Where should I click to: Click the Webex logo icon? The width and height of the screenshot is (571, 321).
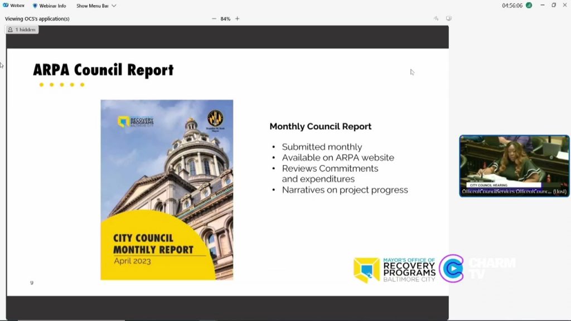[x=6, y=6]
